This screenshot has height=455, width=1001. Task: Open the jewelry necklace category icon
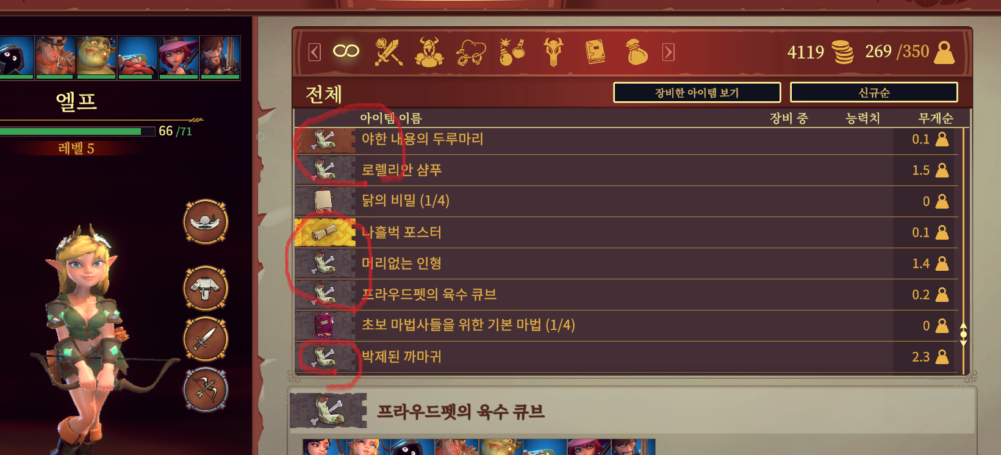click(471, 52)
